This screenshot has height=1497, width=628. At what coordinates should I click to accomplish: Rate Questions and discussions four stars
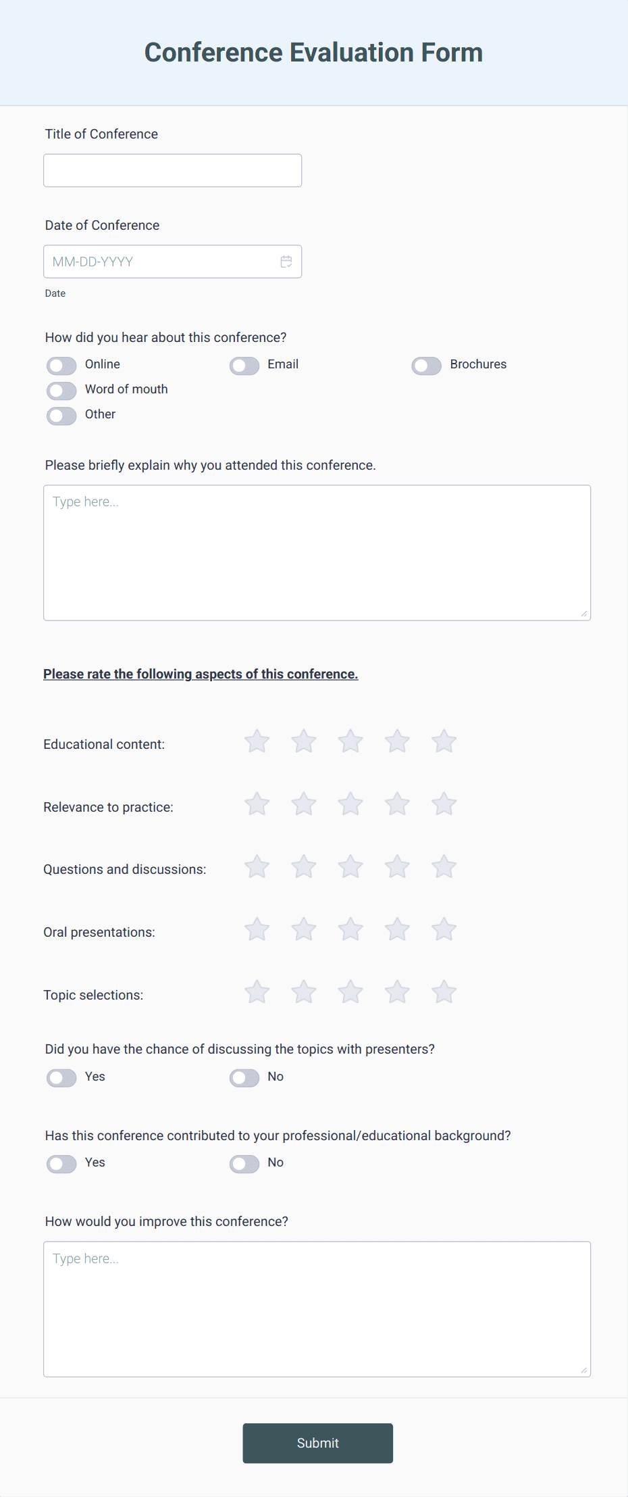click(397, 866)
